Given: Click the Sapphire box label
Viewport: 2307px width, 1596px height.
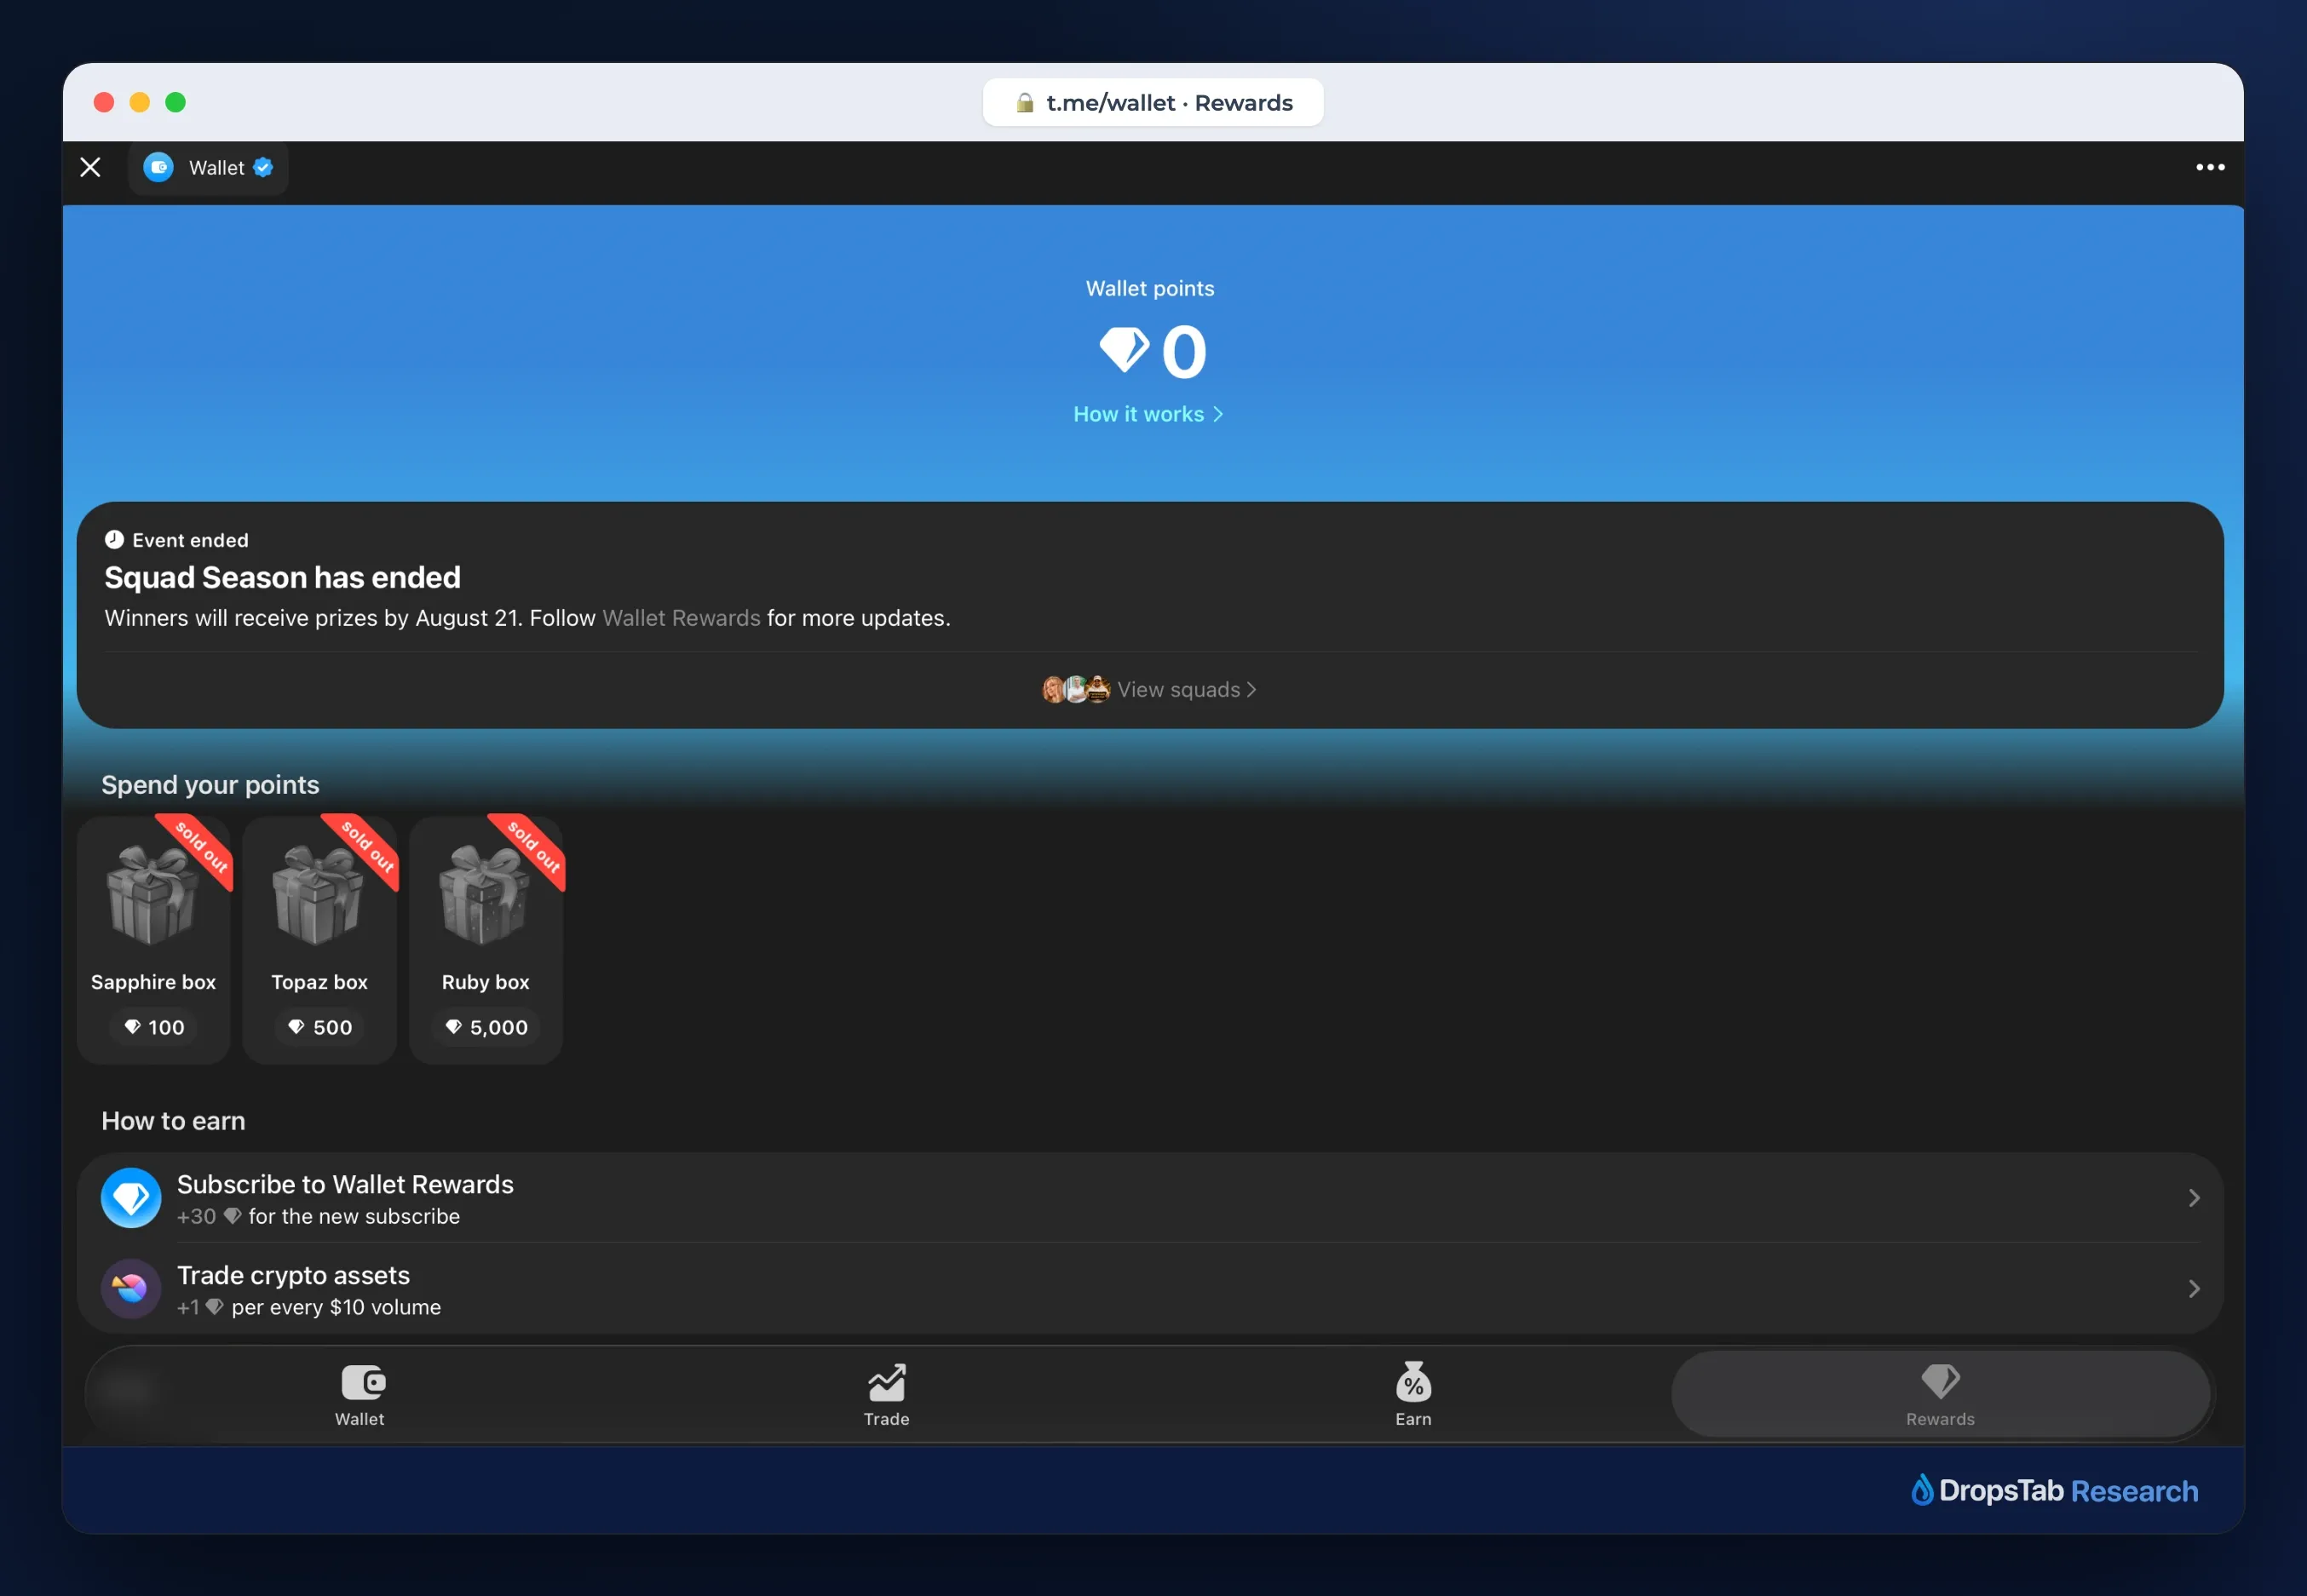Looking at the screenshot, I should [x=154, y=982].
